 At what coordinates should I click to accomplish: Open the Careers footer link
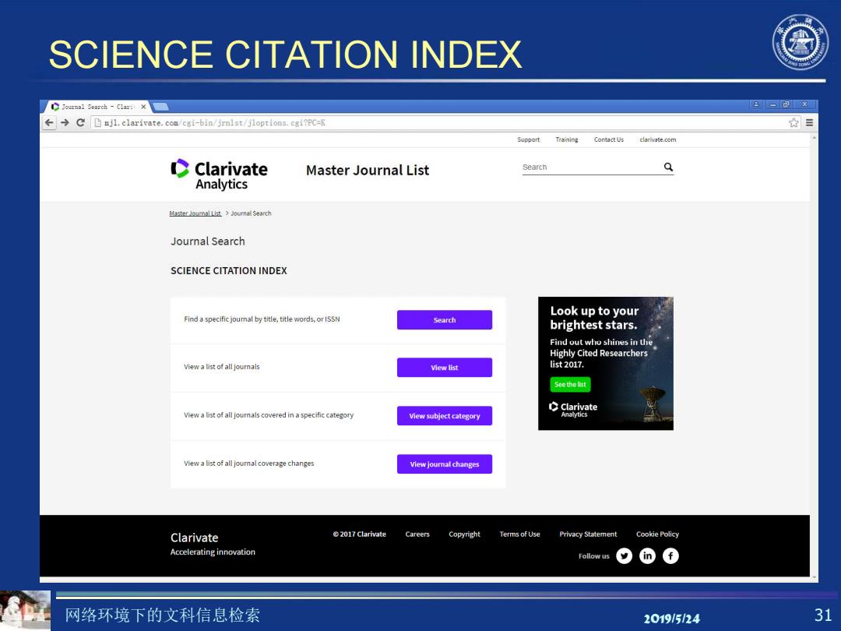point(417,534)
